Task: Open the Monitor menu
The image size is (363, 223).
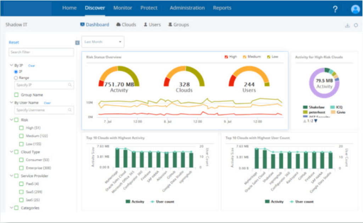Action: point(123,8)
